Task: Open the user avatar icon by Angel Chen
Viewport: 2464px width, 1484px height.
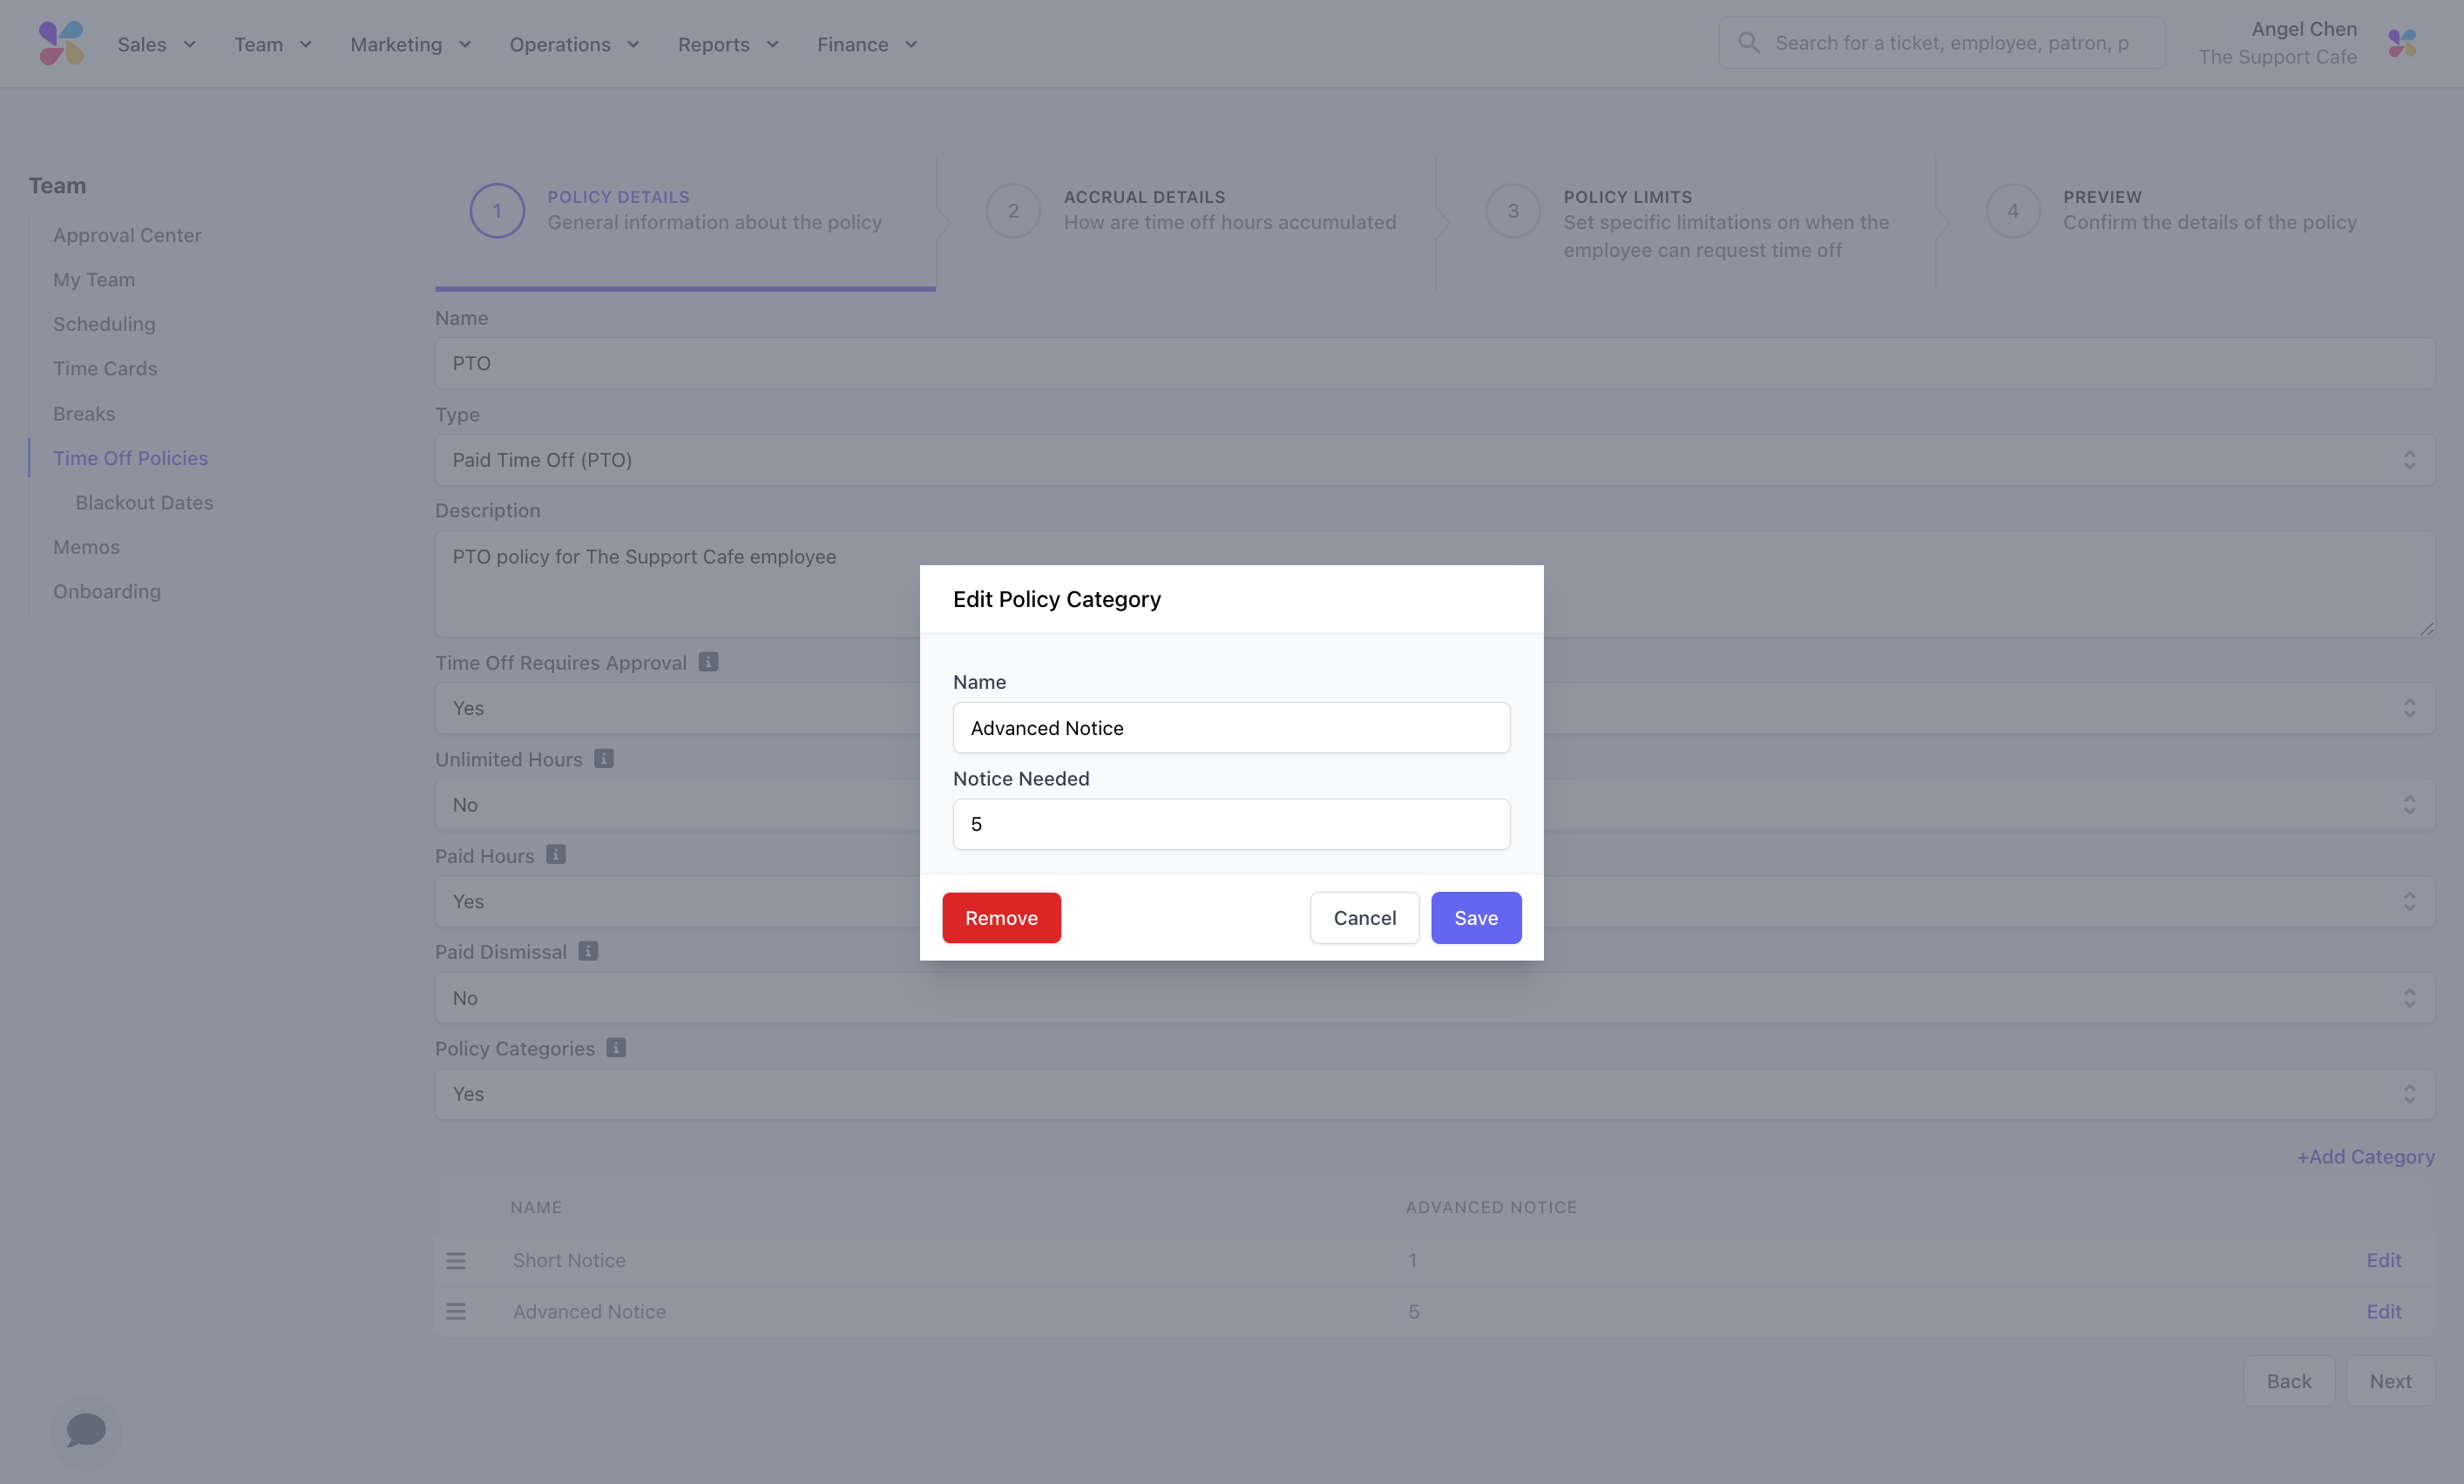Action: 2402,43
